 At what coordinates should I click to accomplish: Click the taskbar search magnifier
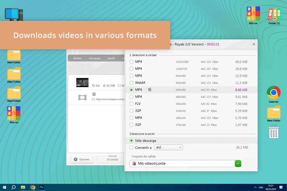13,187
